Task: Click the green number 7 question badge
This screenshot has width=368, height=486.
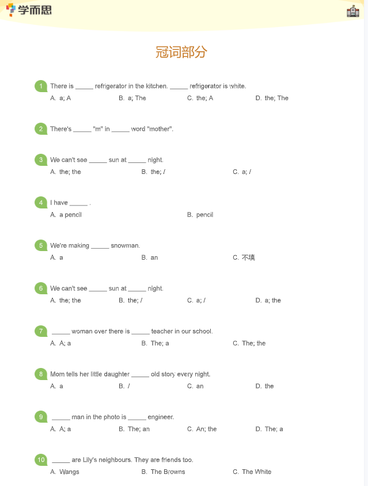Action: point(40,331)
